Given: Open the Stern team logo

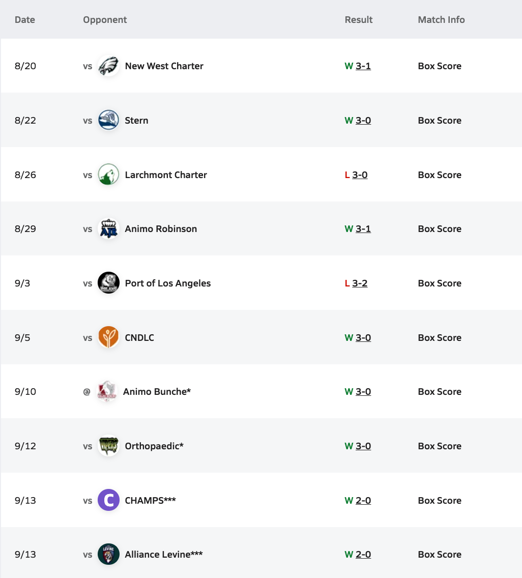Looking at the screenshot, I should [108, 120].
